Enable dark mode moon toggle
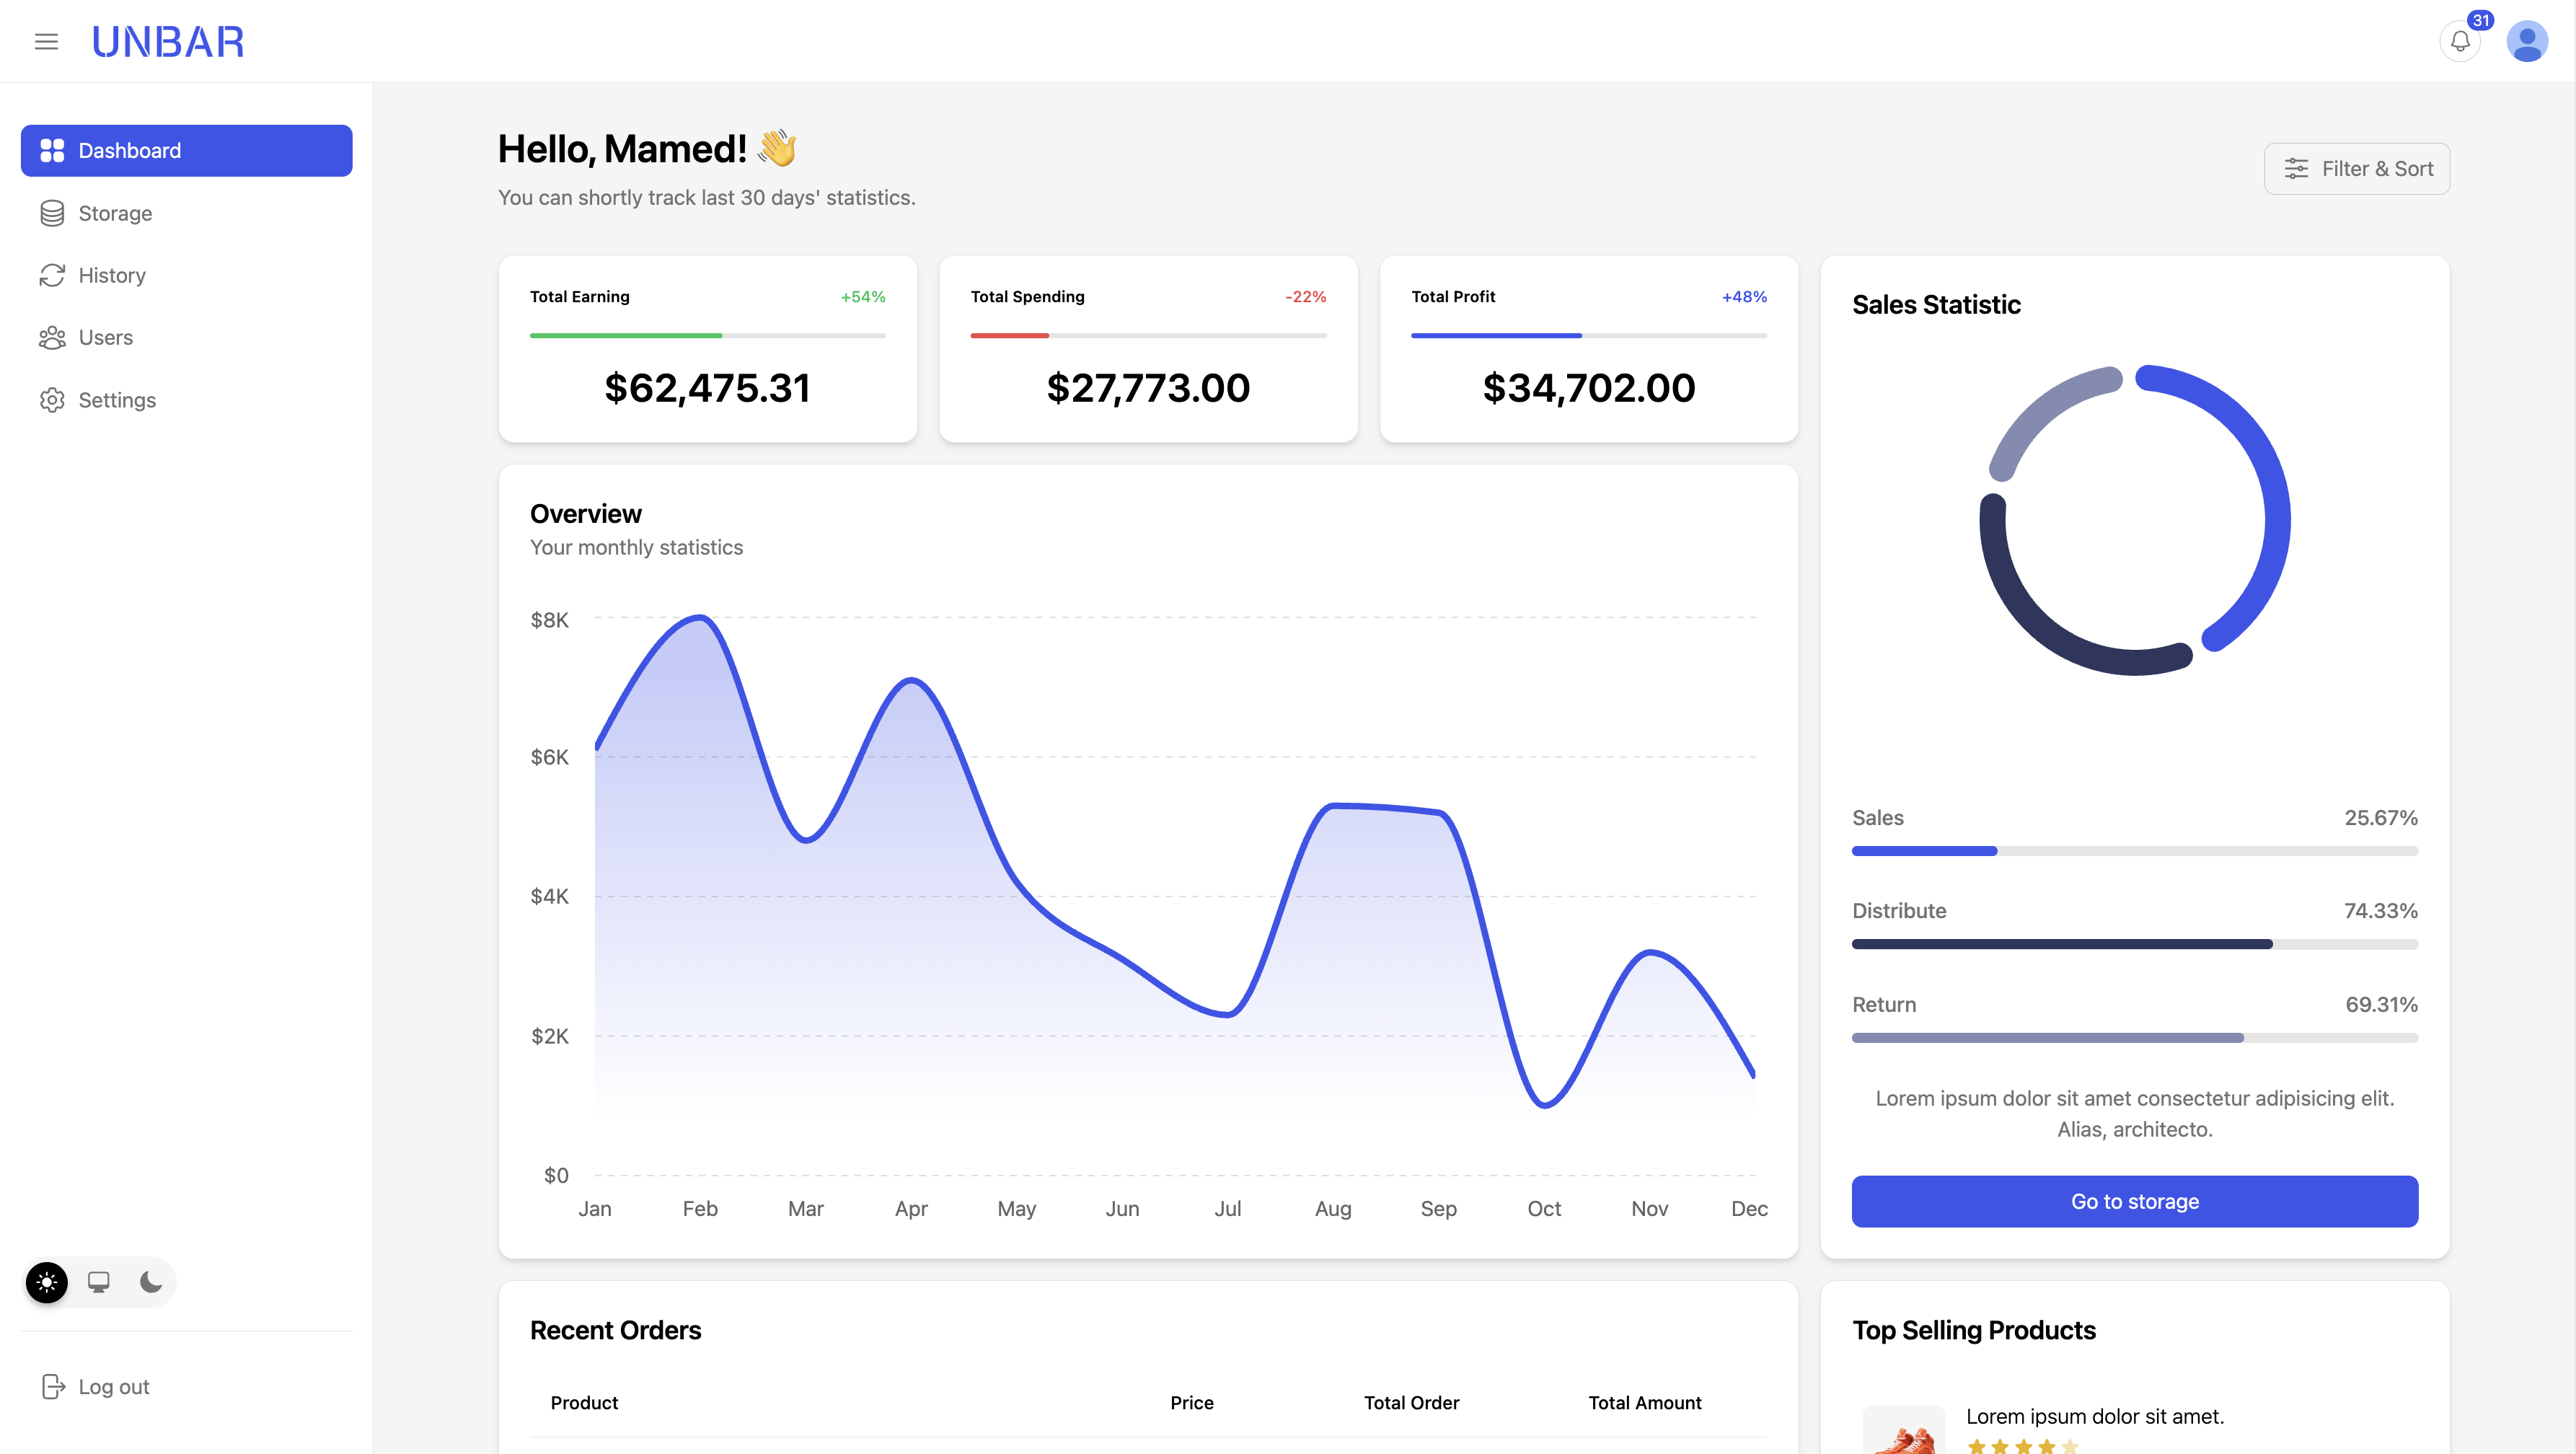 (151, 1282)
